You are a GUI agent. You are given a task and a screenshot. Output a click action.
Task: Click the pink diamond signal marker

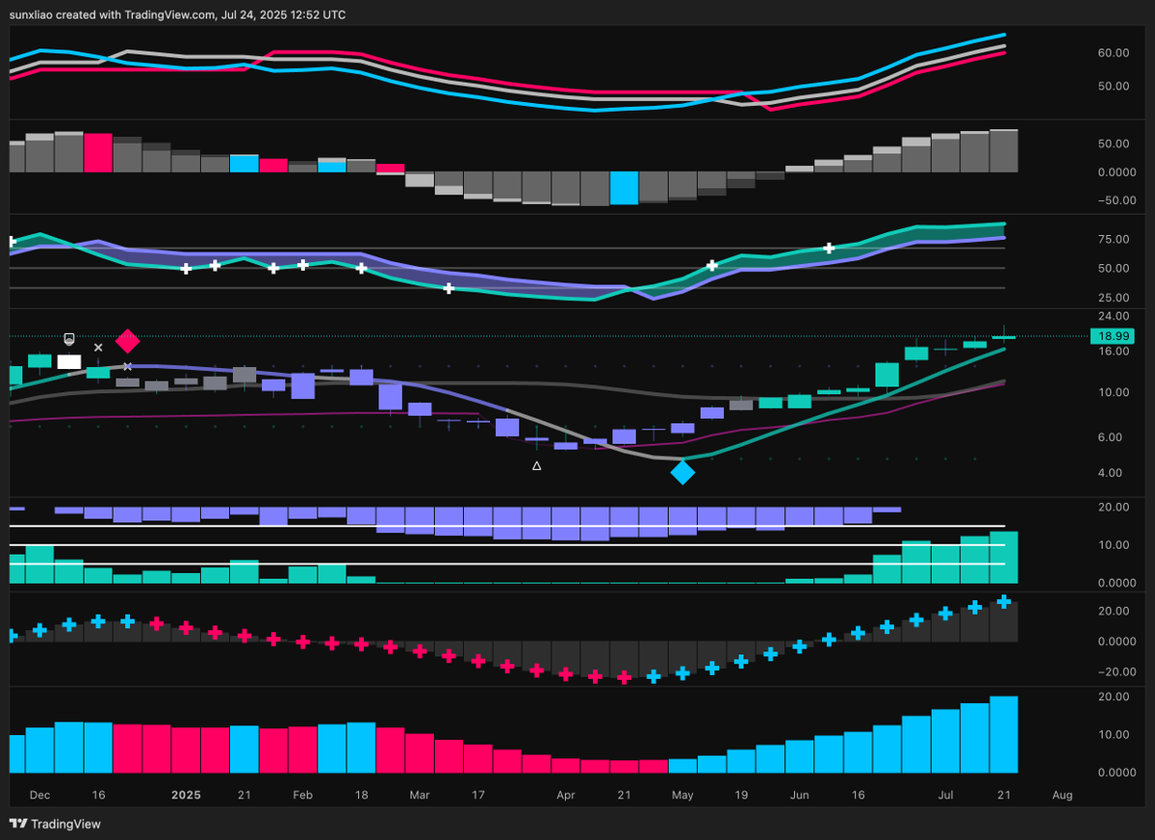pos(128,341)
